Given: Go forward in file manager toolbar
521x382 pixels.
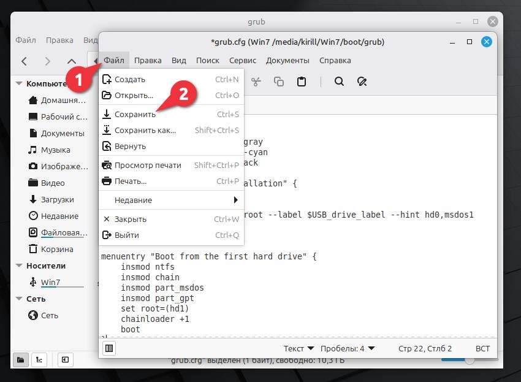Looking at the screenshot, I should coord(48,61).
